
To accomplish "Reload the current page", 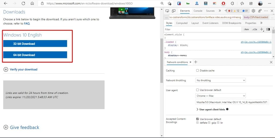I will click(x=23, y=3).
